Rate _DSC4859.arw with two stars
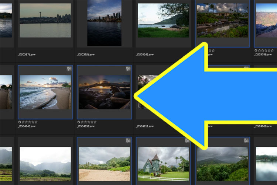The height and width of the screenshot is (185, 277). [86, 122]
